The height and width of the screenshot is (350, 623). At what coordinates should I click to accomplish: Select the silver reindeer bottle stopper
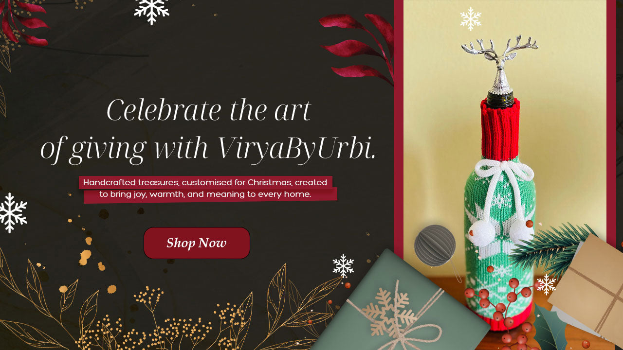(500, 66)
